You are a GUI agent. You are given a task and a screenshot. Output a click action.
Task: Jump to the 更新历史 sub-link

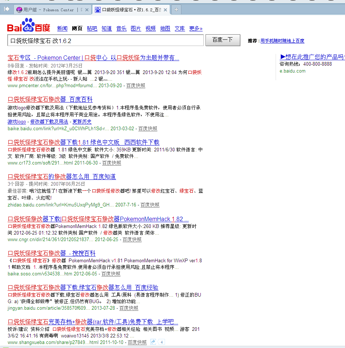[82, 121]
